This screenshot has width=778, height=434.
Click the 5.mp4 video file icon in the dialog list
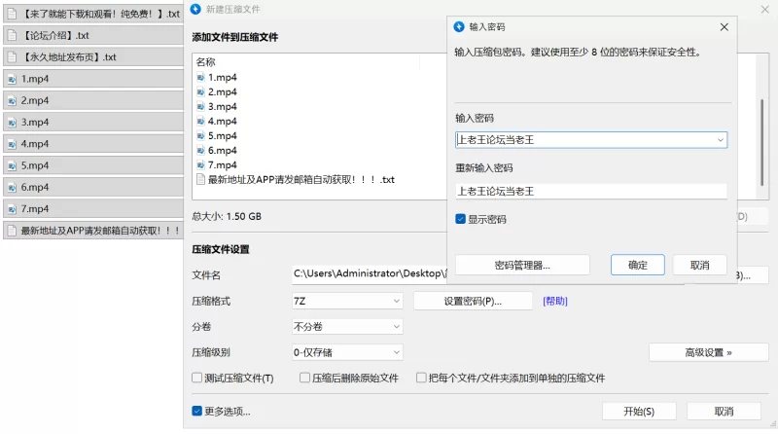200,135
